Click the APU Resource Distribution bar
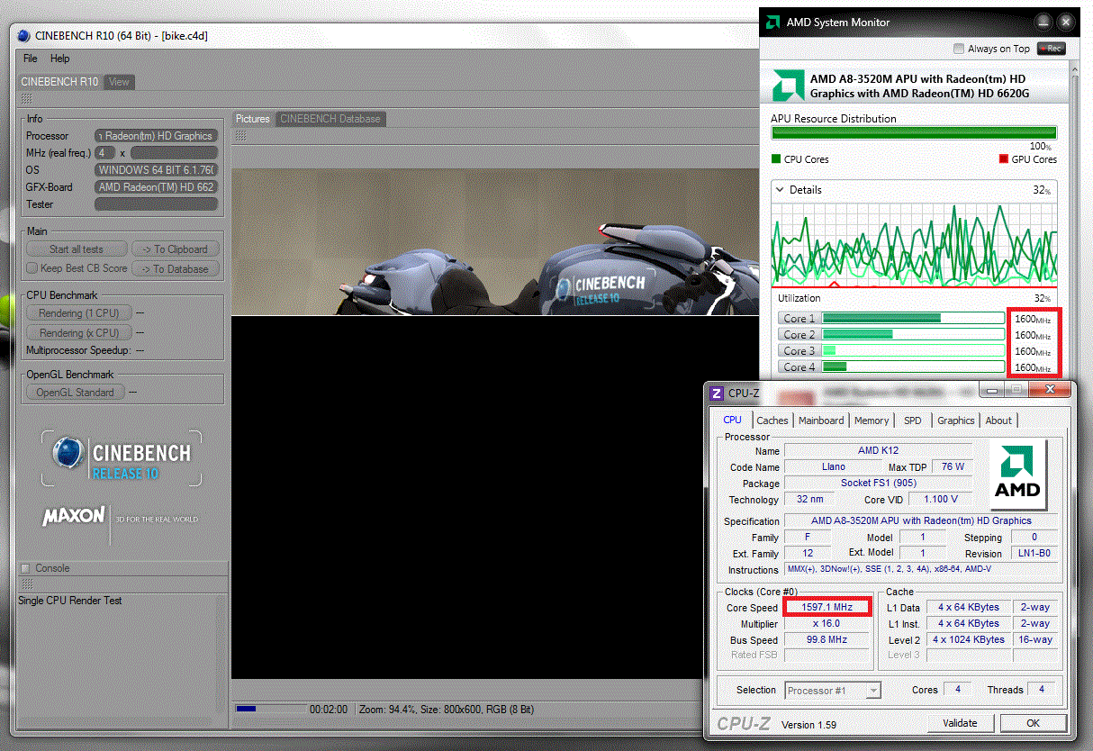Viewport: 1093px width, 751px height. 914,132
